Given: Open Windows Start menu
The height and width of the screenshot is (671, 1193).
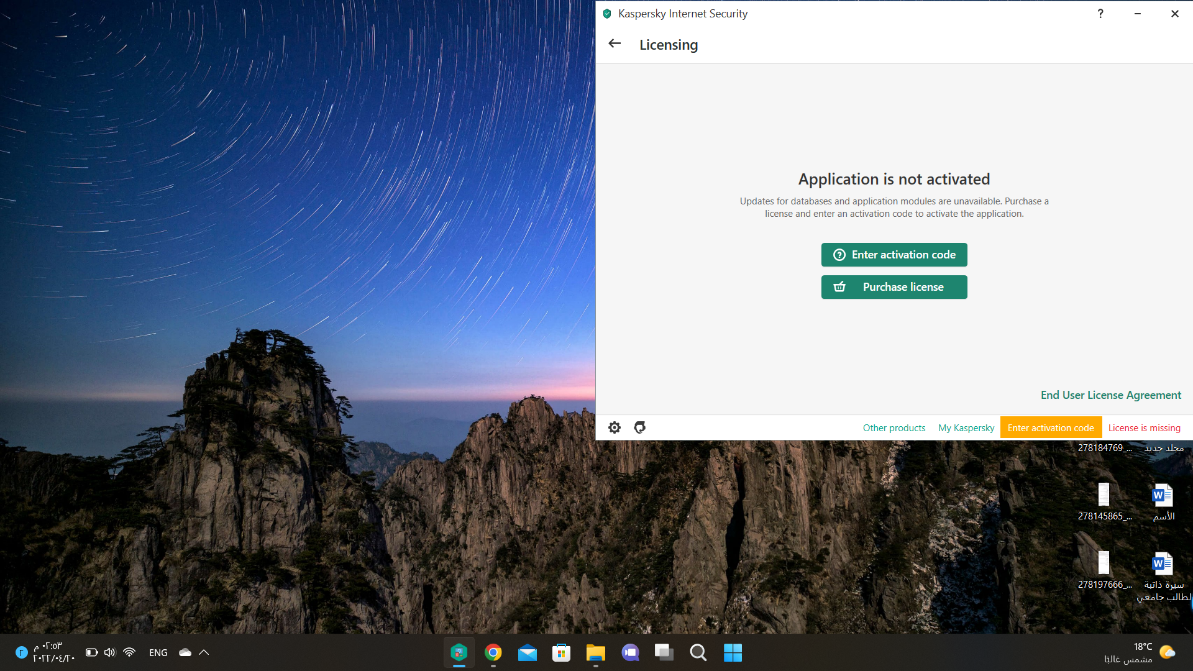Looking at the screenshot, I should tap(733, 652).
